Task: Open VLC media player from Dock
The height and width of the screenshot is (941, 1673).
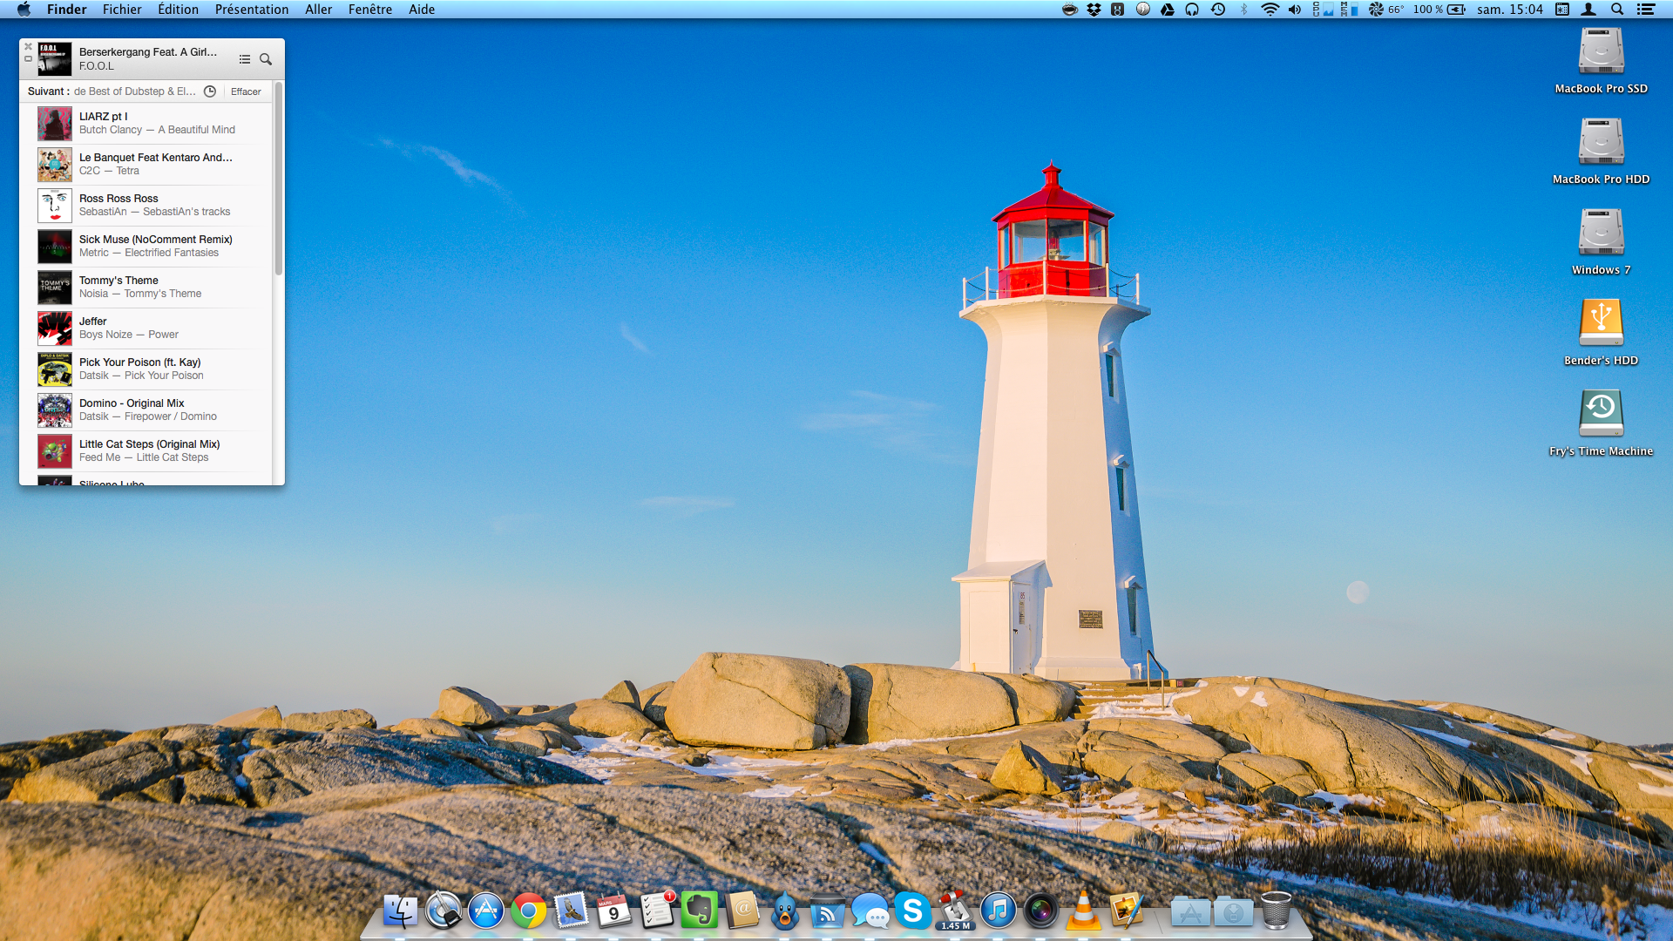Action: (x=1083, y=911)
